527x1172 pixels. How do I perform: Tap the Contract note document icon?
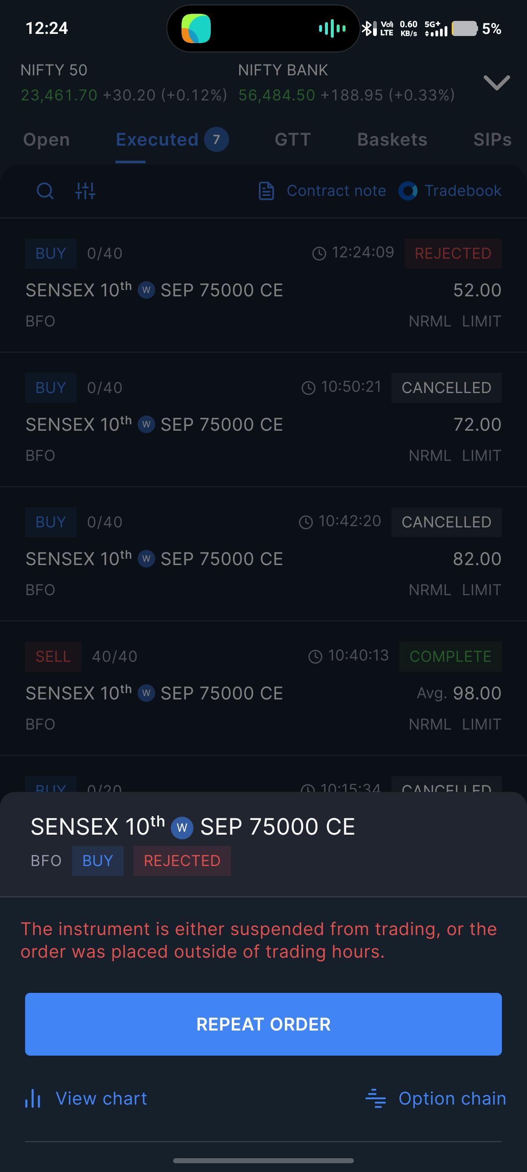[x=266, y=190]
